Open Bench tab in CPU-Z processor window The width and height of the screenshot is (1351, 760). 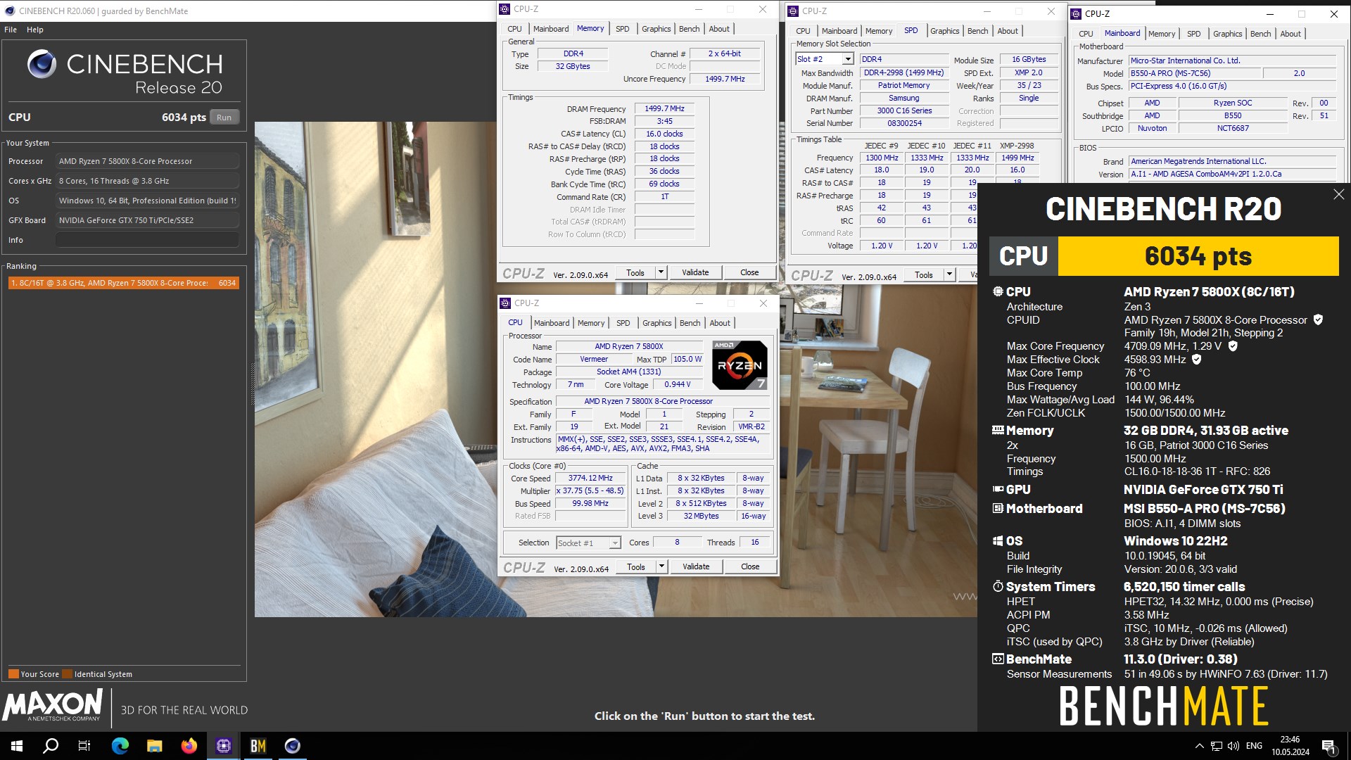(x=690, y=323)
